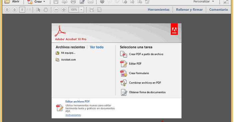Screen dimensions: 234x122
Task: Click the edit text notepad icon
Action: 82,2
